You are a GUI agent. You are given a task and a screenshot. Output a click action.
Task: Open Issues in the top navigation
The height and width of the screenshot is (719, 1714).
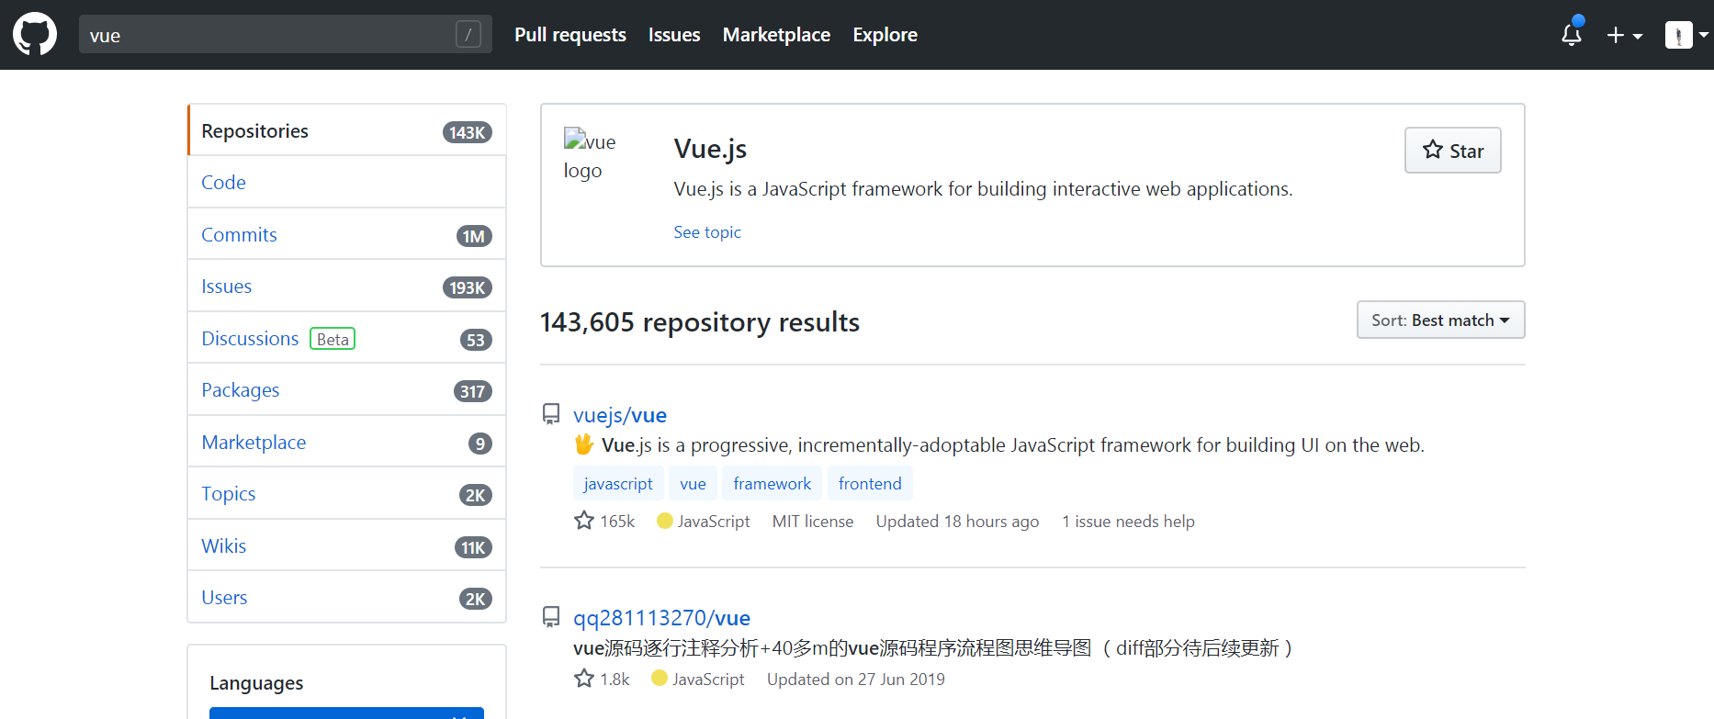click(x=674, y=35)
